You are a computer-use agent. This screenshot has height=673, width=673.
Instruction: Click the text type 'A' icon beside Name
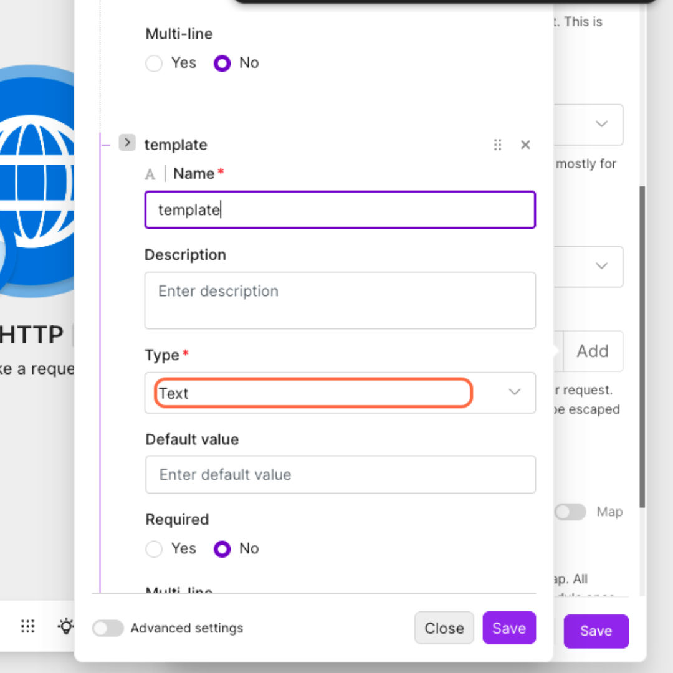pos(150,174)
